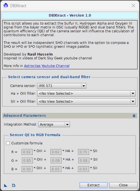Close the DBXtract window with X
This screenshot has width=140, height=191.
pos(133,6)
